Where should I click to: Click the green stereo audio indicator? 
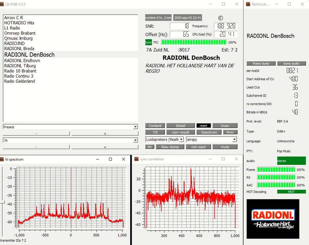(x=292, y=161)
